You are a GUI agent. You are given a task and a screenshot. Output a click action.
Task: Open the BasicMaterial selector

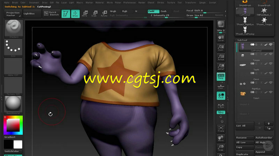[x=13, y=105]
